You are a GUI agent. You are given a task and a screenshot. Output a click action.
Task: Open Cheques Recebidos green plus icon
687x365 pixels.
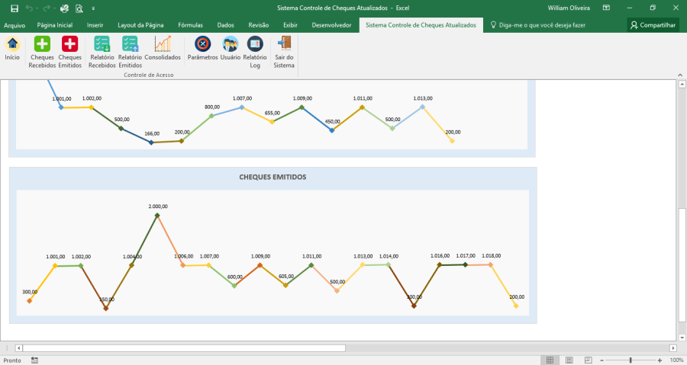click(42, 43)
